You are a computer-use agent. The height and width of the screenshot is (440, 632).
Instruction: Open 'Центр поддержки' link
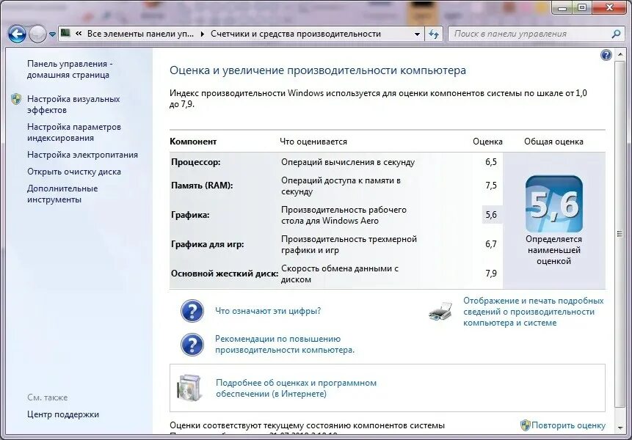[63, 414]
